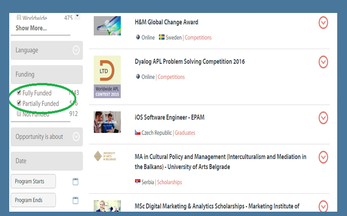
Task: Click the Program Ends date field
Action: click(33, 200)
